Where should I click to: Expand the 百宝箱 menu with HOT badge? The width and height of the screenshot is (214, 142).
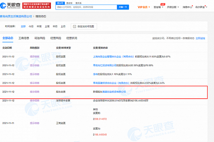158,7
